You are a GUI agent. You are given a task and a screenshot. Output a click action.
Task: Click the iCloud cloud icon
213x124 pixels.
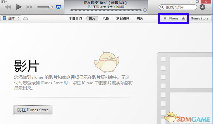click(x=26, y=18)
